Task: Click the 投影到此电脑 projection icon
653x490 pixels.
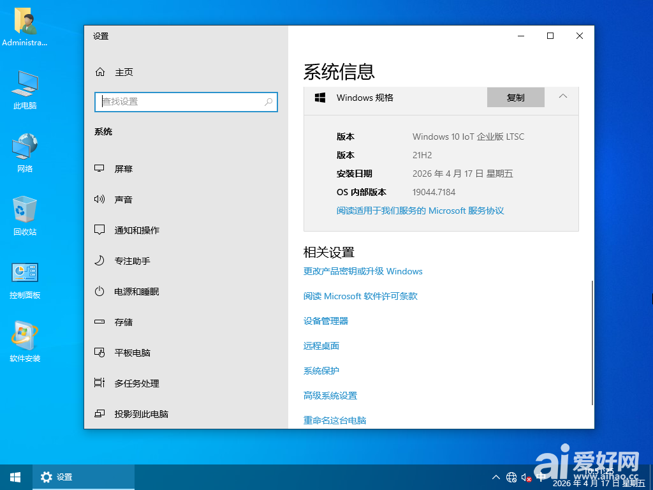Action: tap(99, 413)
